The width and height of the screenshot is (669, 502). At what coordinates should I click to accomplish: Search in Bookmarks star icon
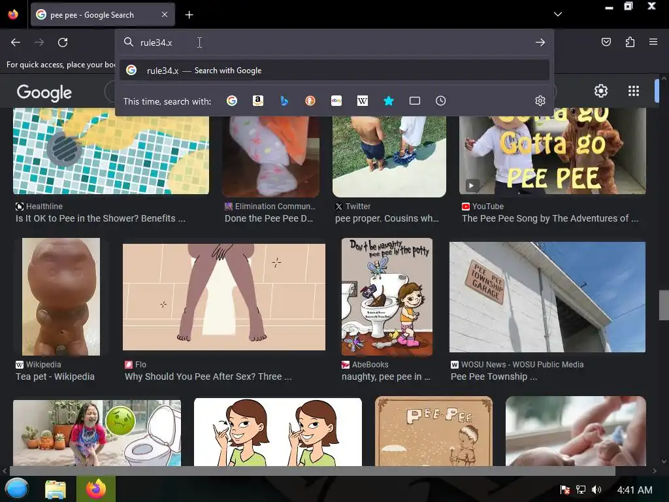point(389,101)
